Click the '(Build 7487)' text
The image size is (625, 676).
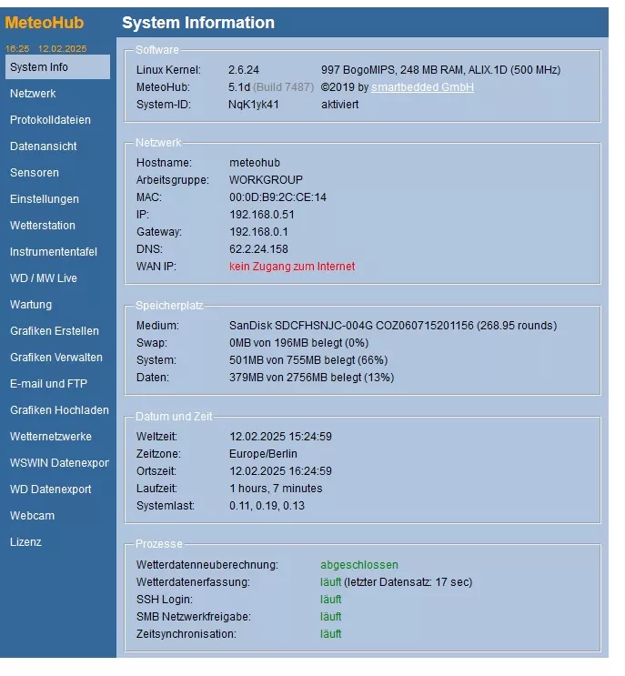pos(283,87)
